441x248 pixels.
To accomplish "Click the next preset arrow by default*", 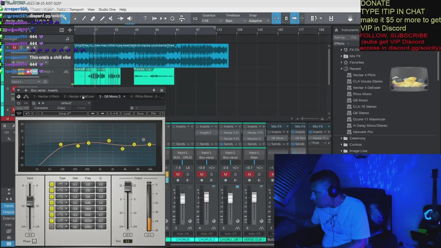I will click(43, 103).
